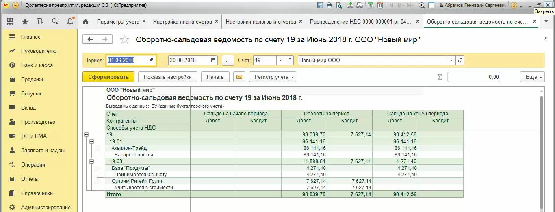Screen dimensions: 555x212
Task: Add report to favorites star
Action: [124, 39]
